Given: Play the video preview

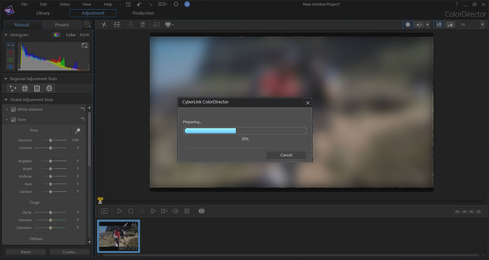Looking at the screenshot, I should [x=120, y=211].
